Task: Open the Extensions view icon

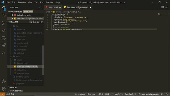Action: 3,45
